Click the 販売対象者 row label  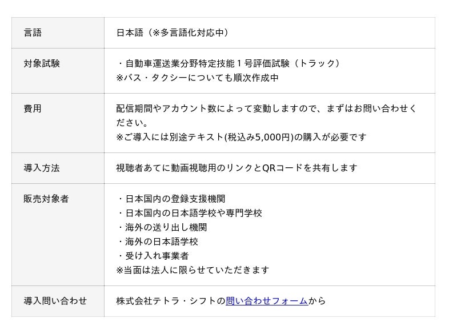point(46,199)
